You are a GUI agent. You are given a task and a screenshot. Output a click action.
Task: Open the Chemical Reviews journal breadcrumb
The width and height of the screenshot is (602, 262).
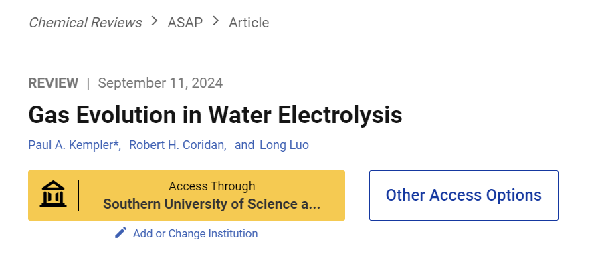(85, 23)
